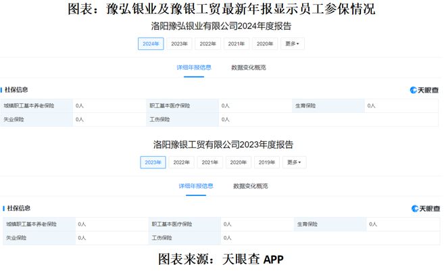Switch to 数据变化概览 tab in 豫弘银业 report
The image size is (446, 271).
tap(249, 68)
